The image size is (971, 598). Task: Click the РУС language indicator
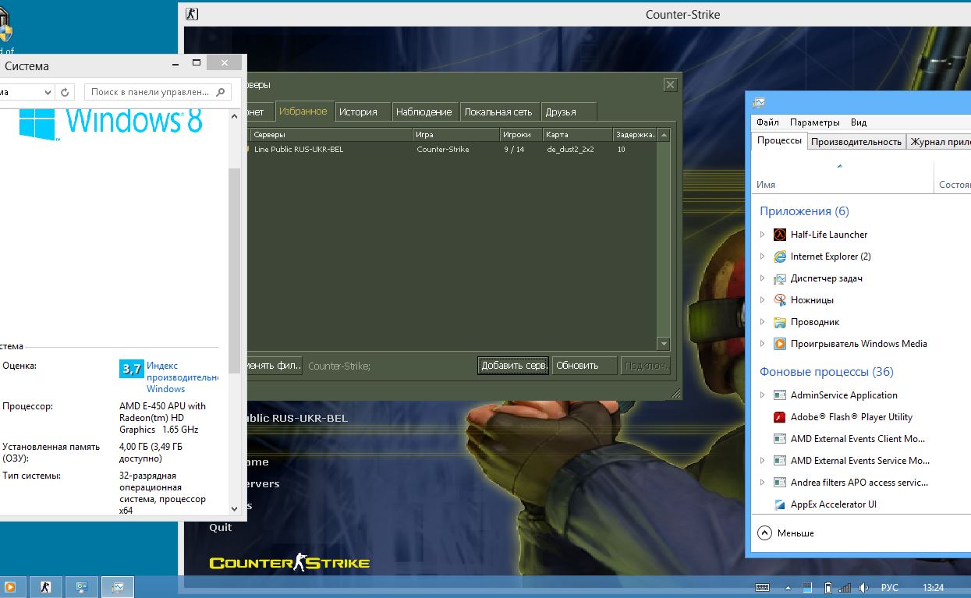click(x=889, y=588)
